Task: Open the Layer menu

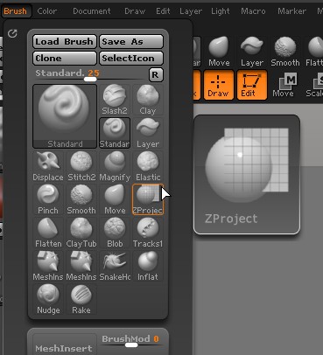Action: coord(191,11)
